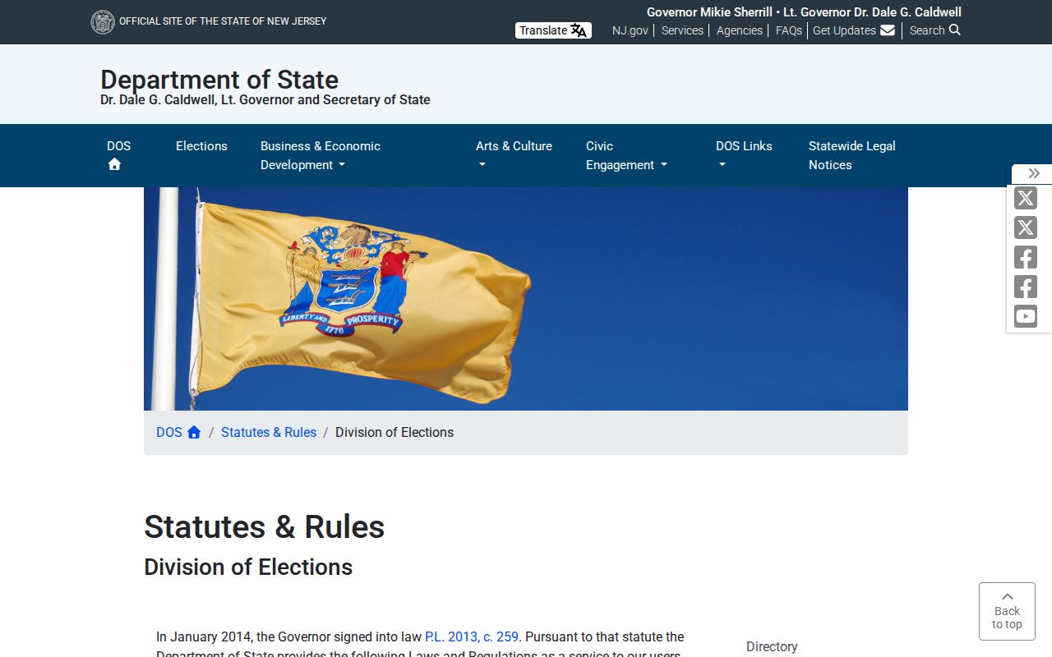The image size is (1052, 657).
Task: Click the Translate button
Action: point(553,30)
